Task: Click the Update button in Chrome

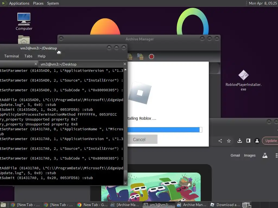Action: [270, 141]
